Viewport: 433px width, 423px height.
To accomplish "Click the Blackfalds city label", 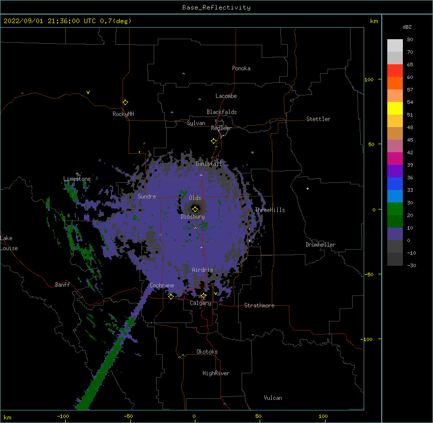I will click(x=222, y=112).
